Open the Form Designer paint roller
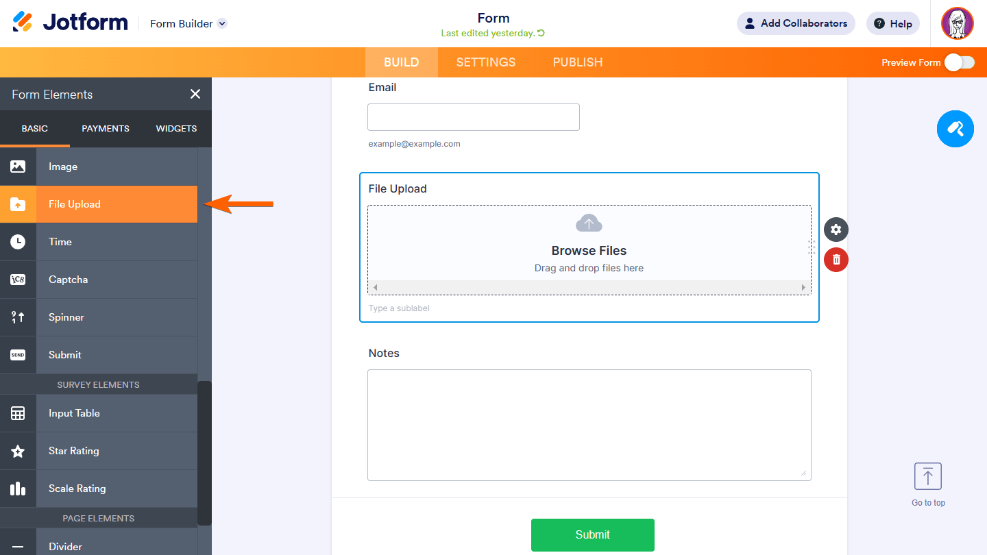Screen dimensions: 987x555 point(955,129)
